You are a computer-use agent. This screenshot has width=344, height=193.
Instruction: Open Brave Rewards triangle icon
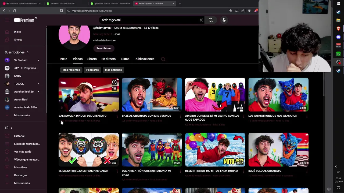(256, 11)
